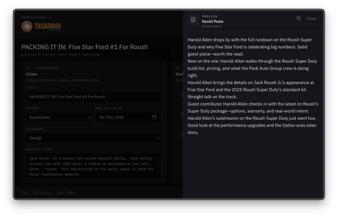
Task: Click the post starting 'Guest contributor Harold Allen'
Action: point(253,108)
